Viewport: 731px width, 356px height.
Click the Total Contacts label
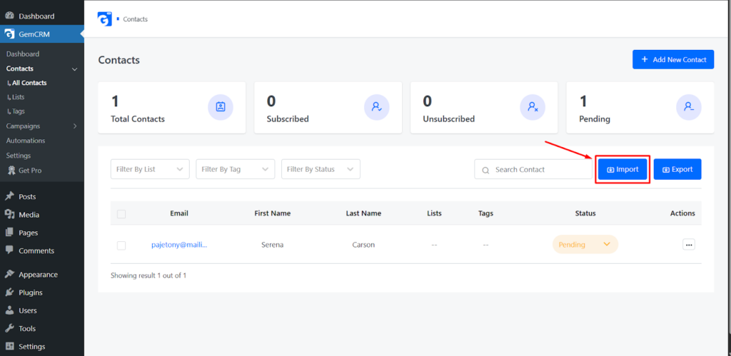pos(138,119)
